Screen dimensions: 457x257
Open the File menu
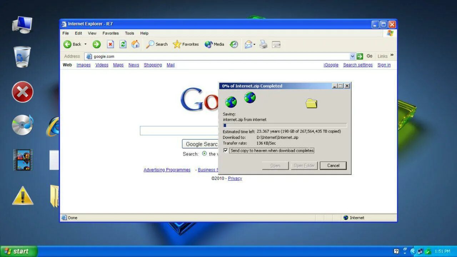point(66,33)
